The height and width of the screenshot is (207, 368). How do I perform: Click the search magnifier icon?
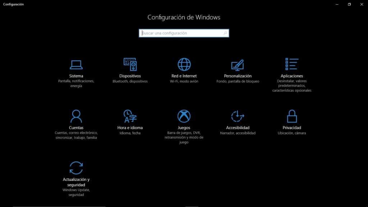[225, 33]
